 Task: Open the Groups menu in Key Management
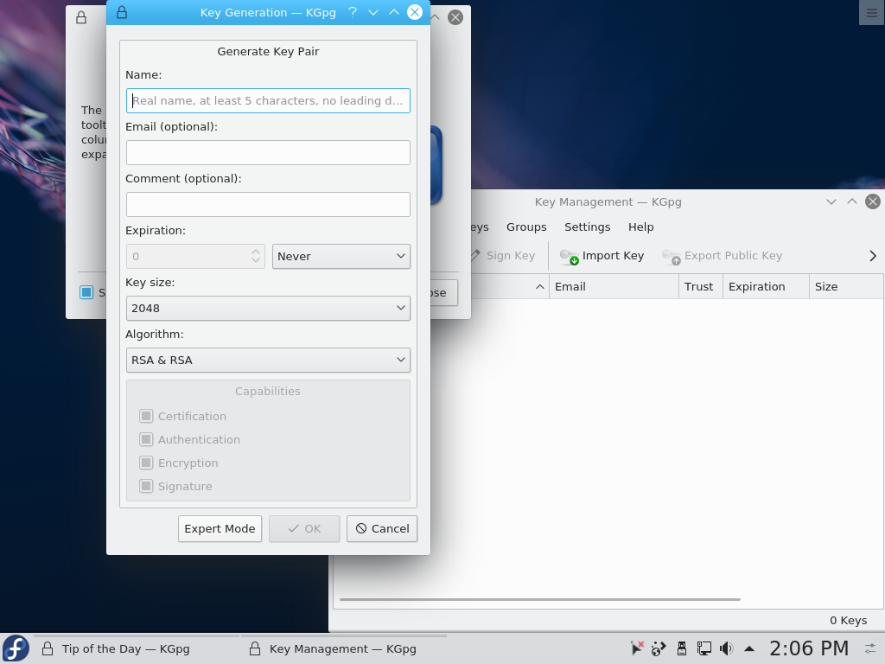click(526, 227)
